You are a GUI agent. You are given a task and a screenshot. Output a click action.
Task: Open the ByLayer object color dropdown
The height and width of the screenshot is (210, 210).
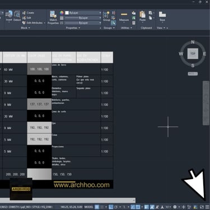click(x=83, y=13)
